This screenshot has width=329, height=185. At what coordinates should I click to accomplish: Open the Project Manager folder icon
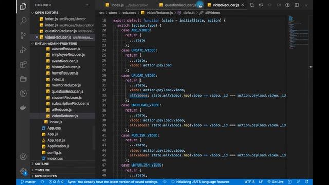[x=23, y=79]
